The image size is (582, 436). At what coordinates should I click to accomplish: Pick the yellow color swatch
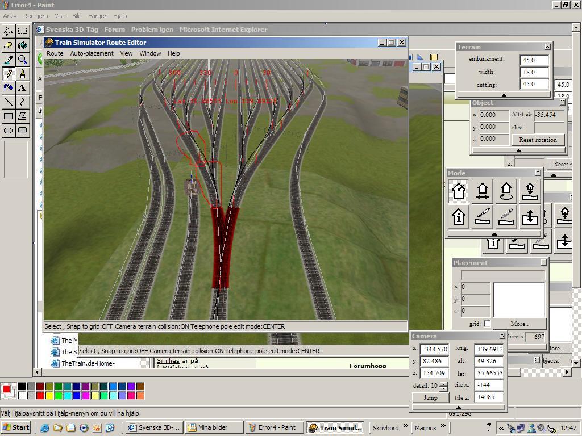(49, 395)
